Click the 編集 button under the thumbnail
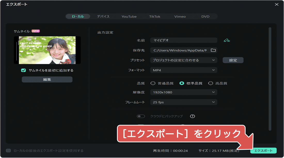 [x=47, y=79]
